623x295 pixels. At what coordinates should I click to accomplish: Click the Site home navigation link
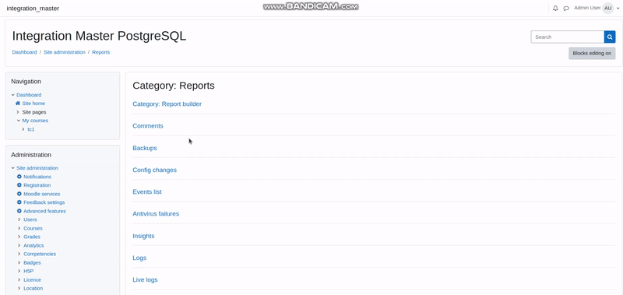(x=33, y=104)
